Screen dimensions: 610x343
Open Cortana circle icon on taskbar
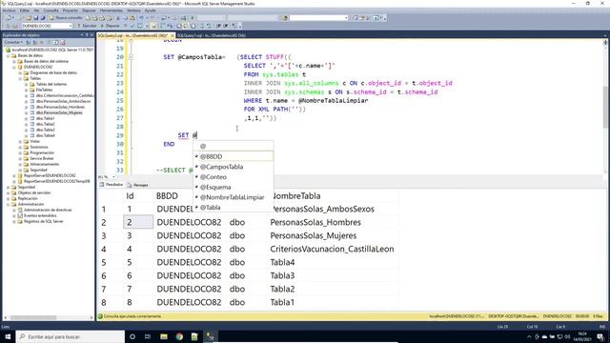[x=132, y=336]
